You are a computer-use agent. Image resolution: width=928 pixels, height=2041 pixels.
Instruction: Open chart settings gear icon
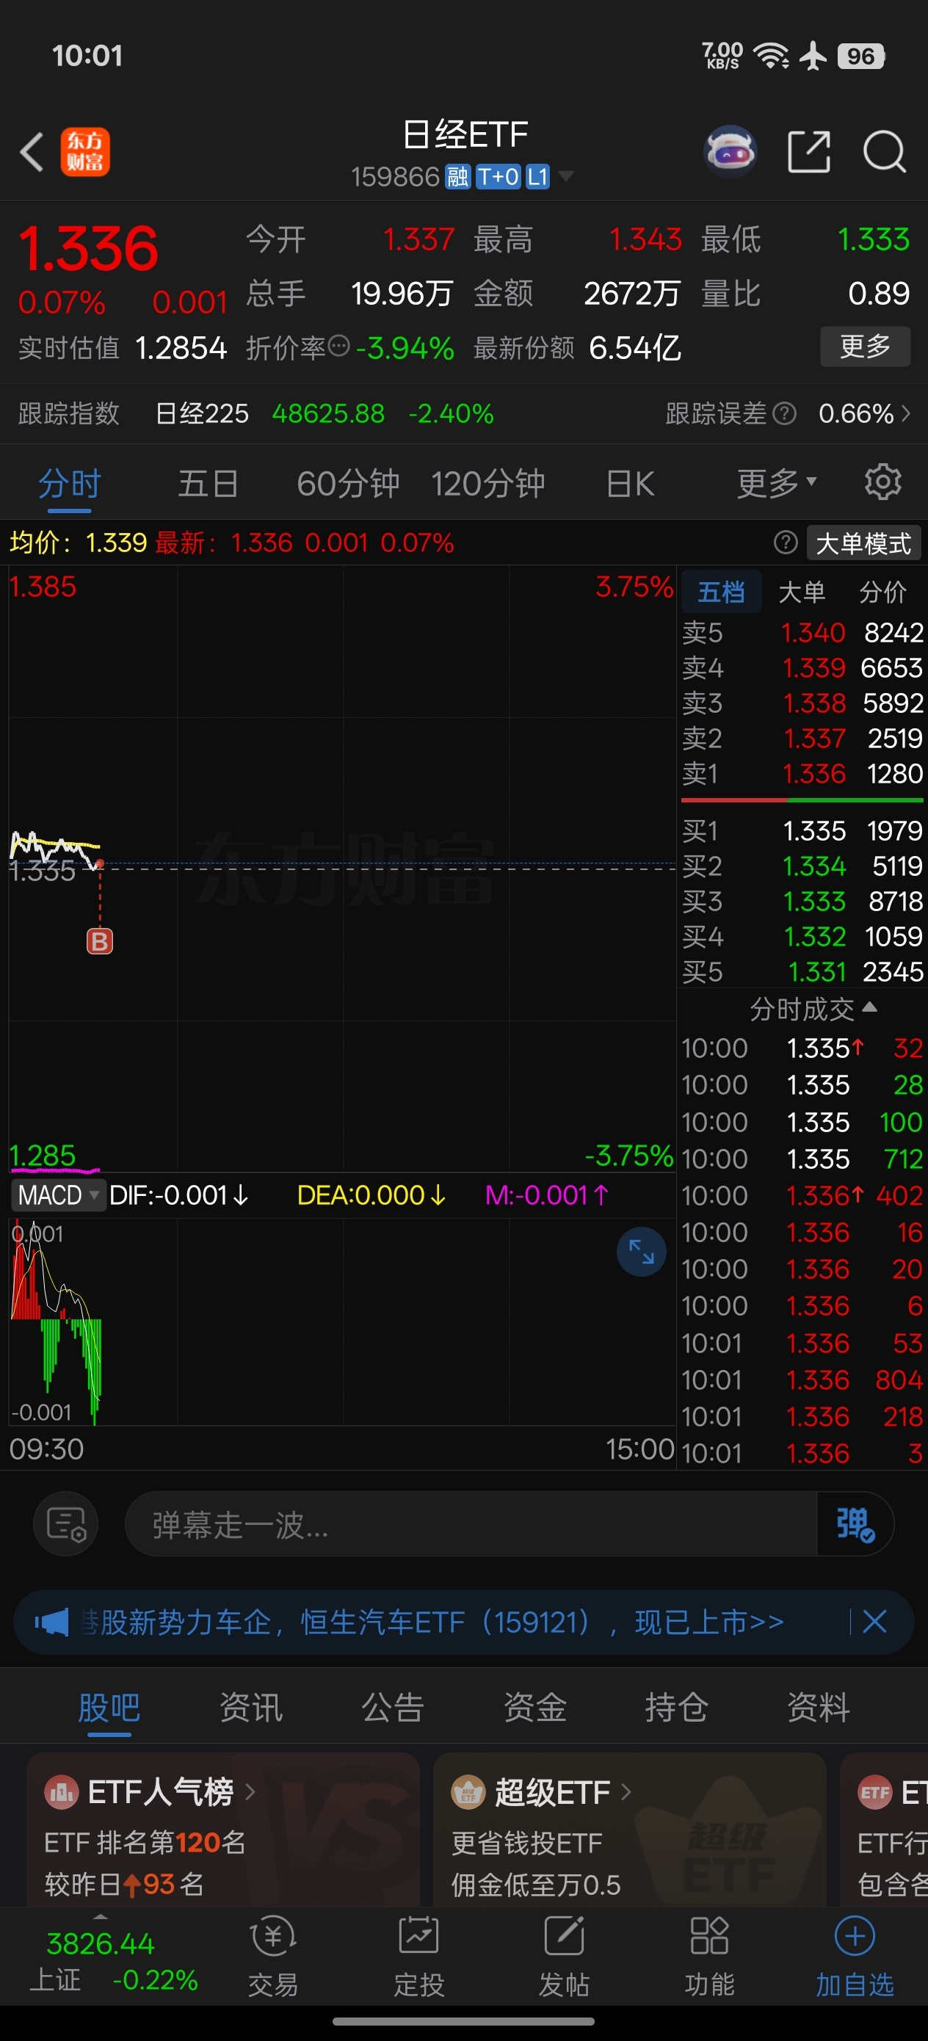coord(882,482)
